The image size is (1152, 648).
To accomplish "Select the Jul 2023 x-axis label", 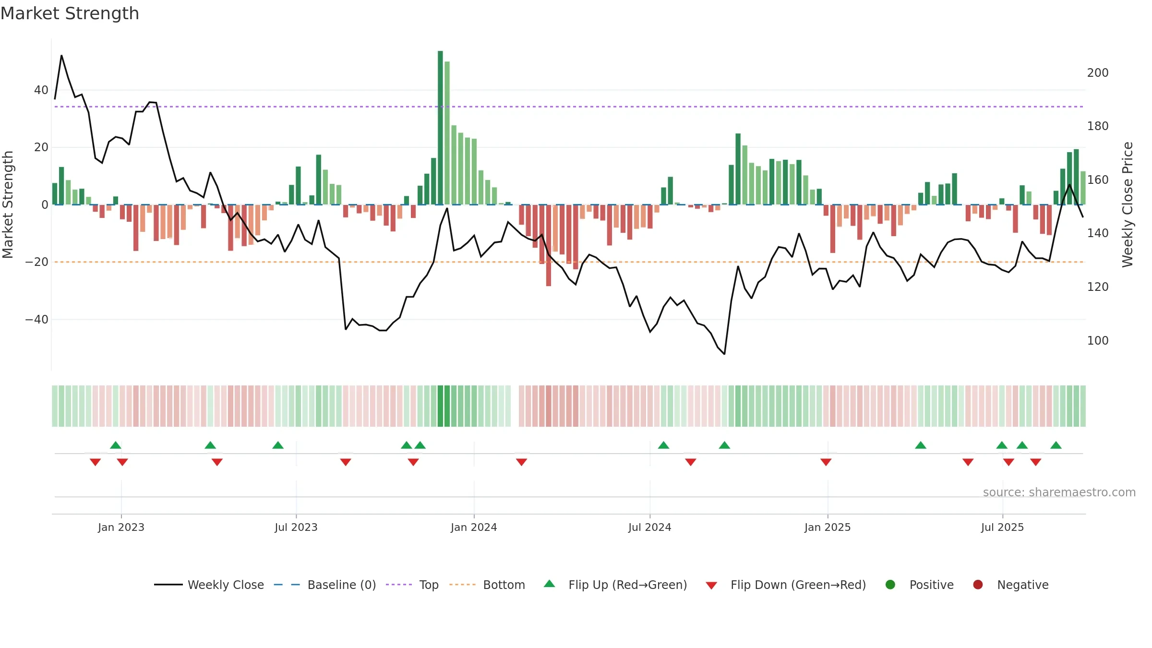I will (296, 527).
